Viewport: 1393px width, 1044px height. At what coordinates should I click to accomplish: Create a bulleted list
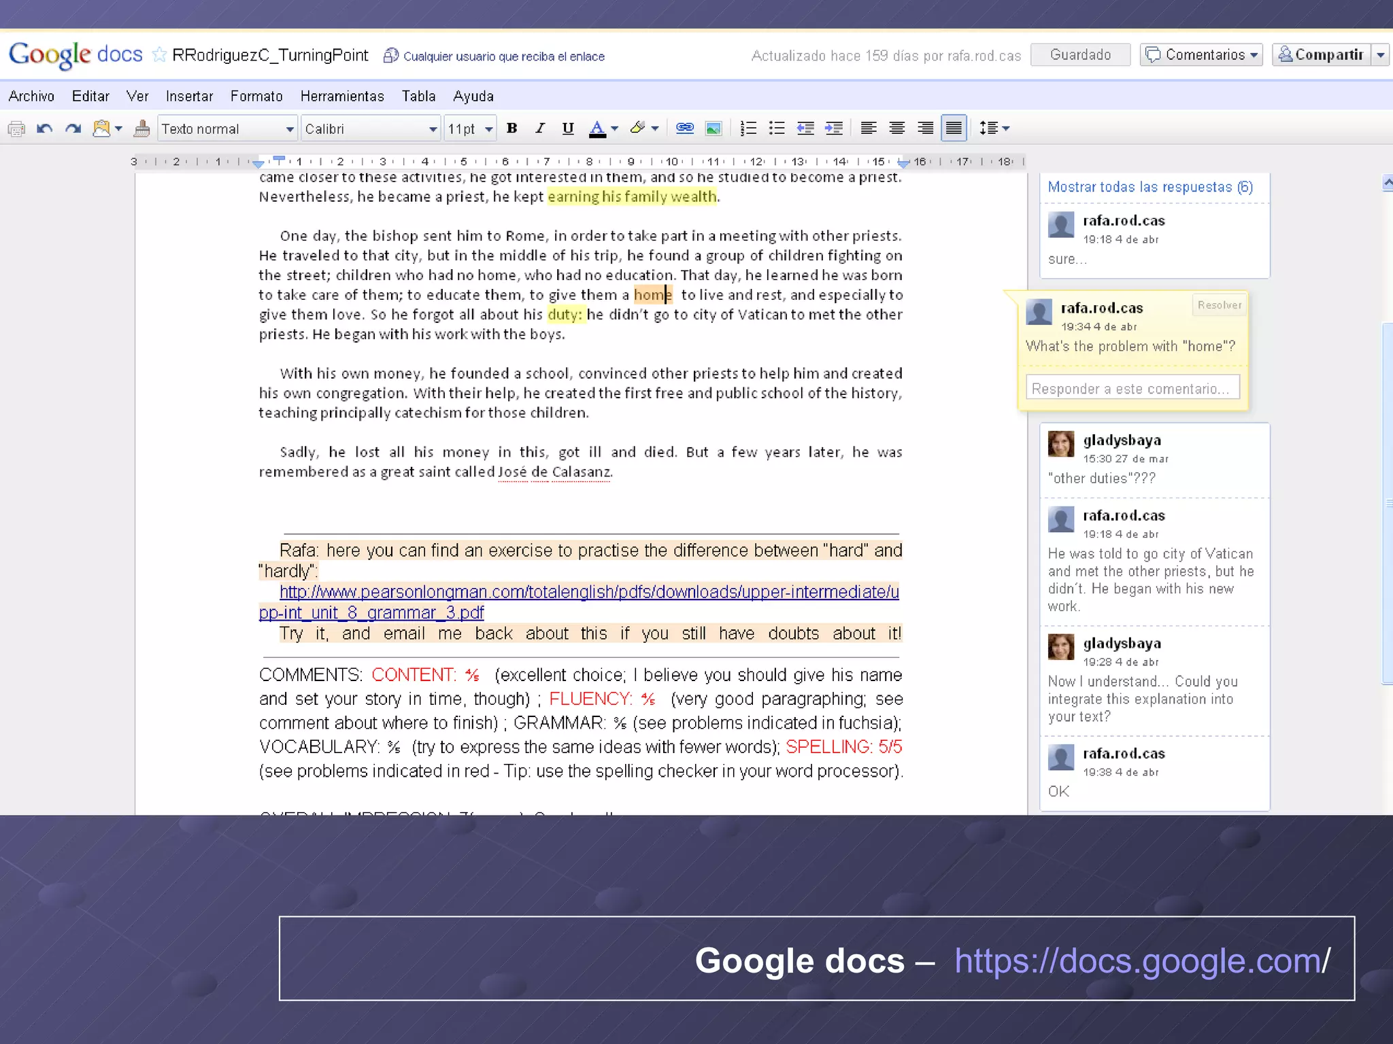click(777, 128)
